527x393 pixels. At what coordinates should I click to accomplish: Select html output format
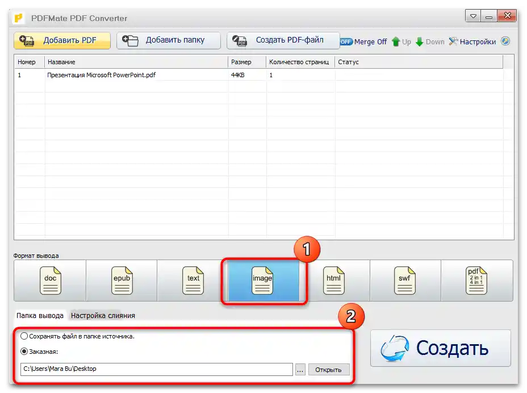(x=334, y=281)
